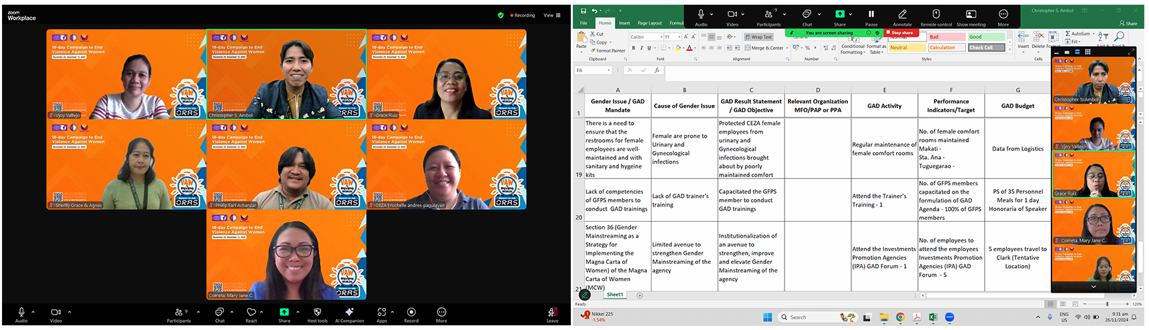Apply Calculation cell style

pyautogui.click(x=947, y=47)
